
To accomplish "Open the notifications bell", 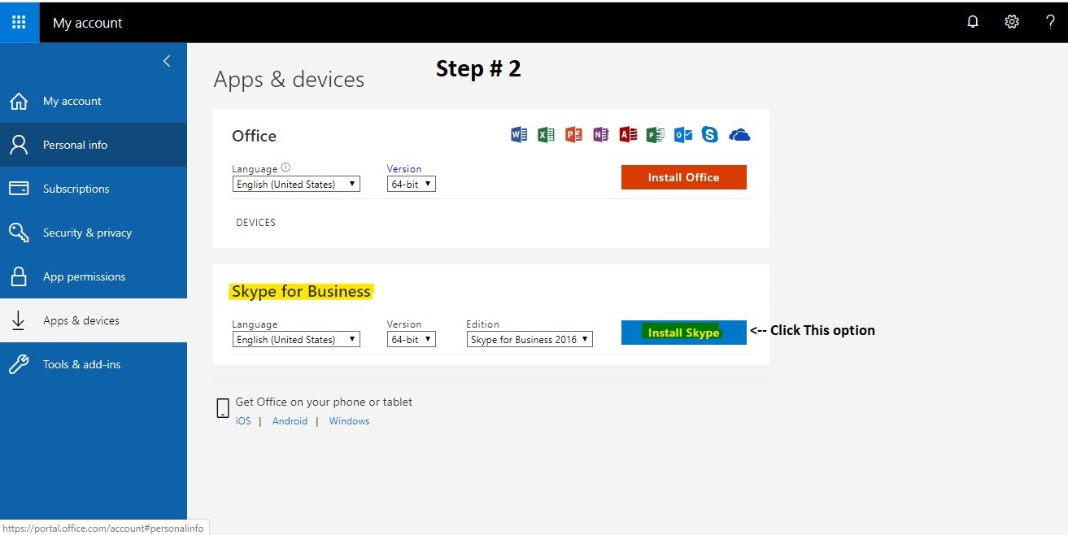I will (972, 22).
